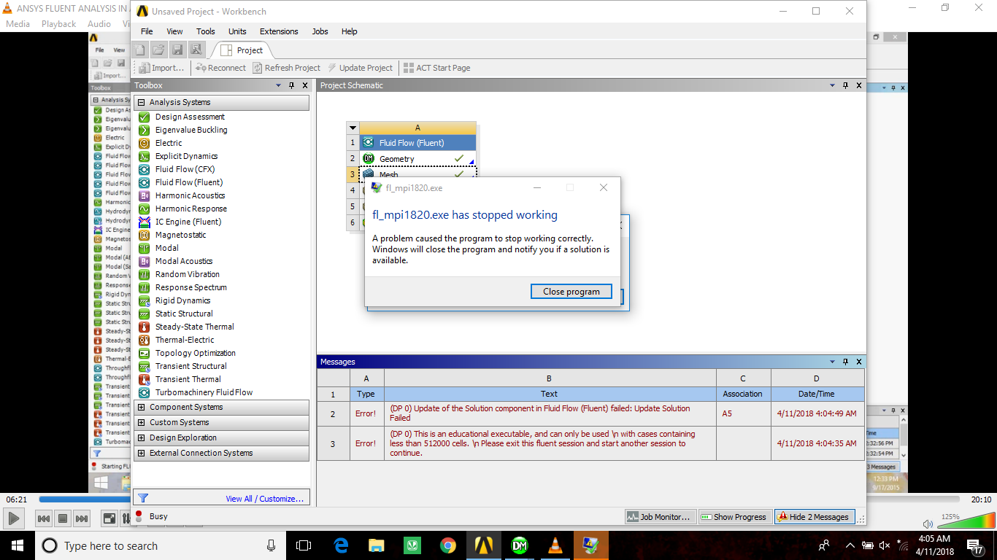Select Eigenvalue Buckling icon in Toolbox
Viewport: 997px width, 560px height.
pos(144,130)
